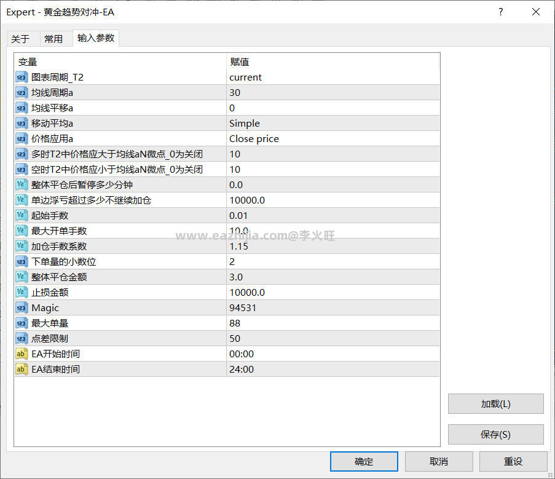Select the 单边浮亏超过多少不继续加仓 variable name
This screenshot has width=555, height=479.
92,200
